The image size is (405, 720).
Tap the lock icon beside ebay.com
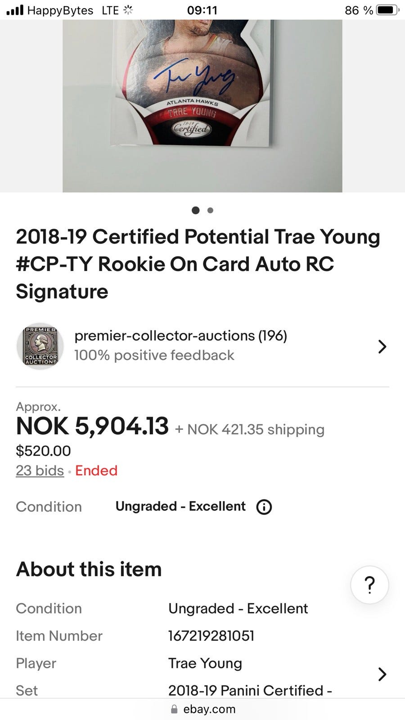point(175,709)
